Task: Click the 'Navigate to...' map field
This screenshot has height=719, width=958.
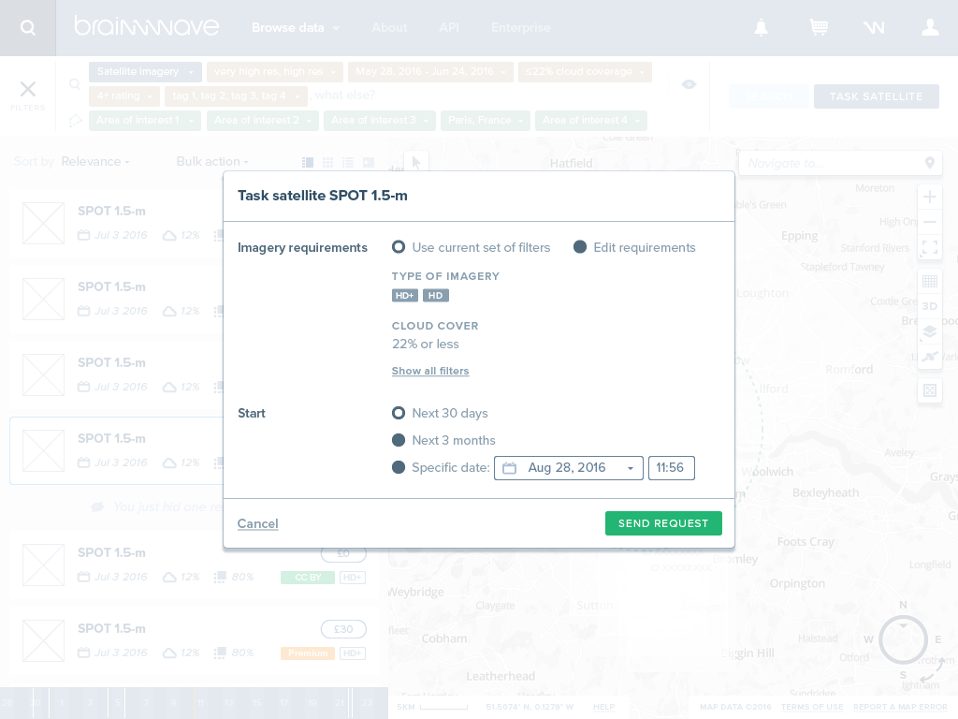Action: pos(841,163)
